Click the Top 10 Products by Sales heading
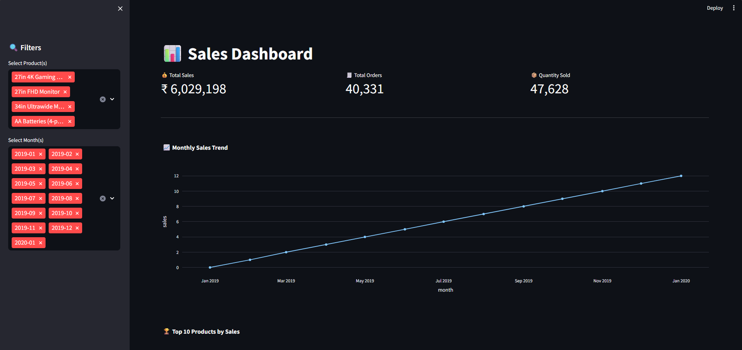 (206, 332)
